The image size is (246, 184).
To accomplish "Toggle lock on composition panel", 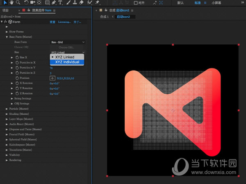I will pos(106,10).
